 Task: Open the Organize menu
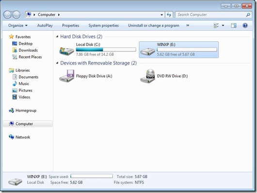[x=18, y=26]
